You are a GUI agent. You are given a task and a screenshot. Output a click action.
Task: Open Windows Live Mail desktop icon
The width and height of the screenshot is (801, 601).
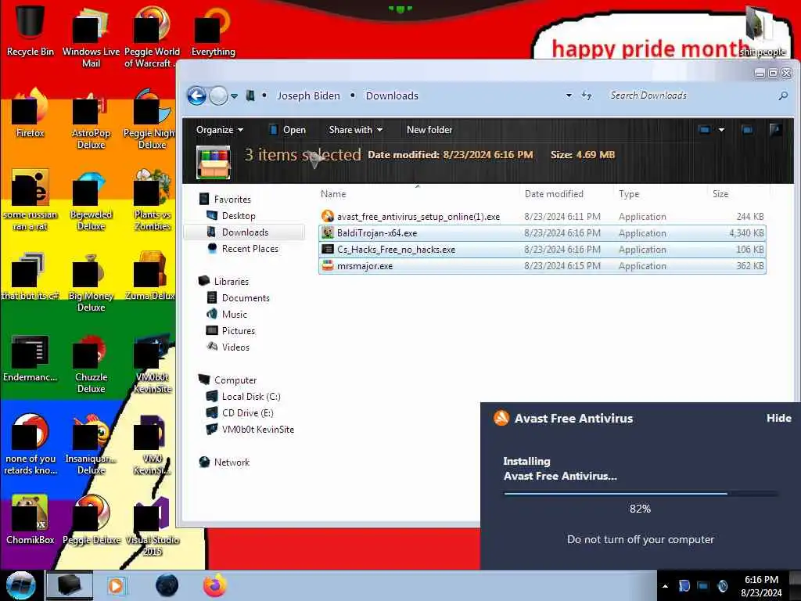point(91,37)
